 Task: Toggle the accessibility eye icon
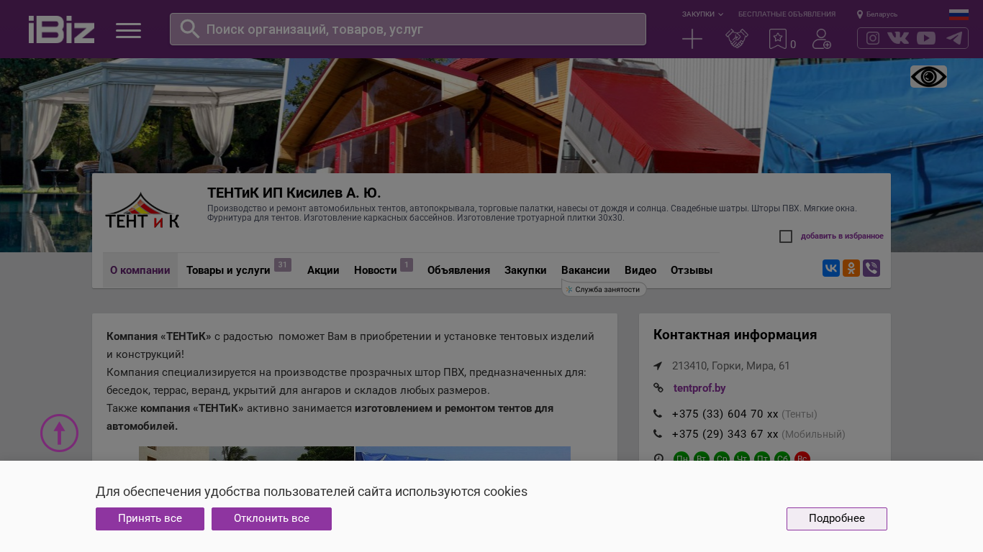[928, 76]
